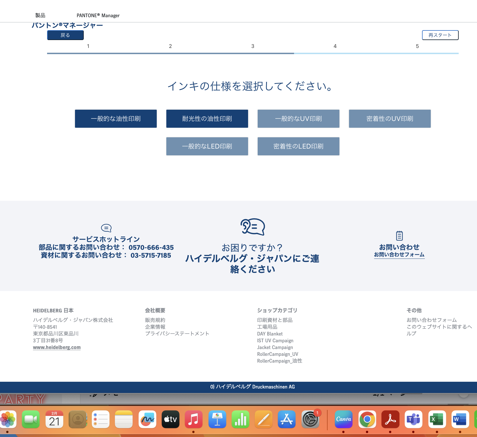Click お問い合わせ heading above form link

(399, 247)
